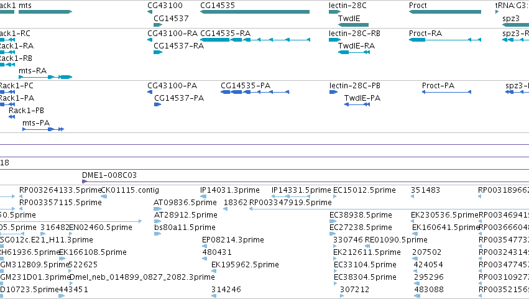Select the EK195962.5prime EST label
The width and height of the screenshot is (529, 299).
pyautogui.click(x=245, y=265)
